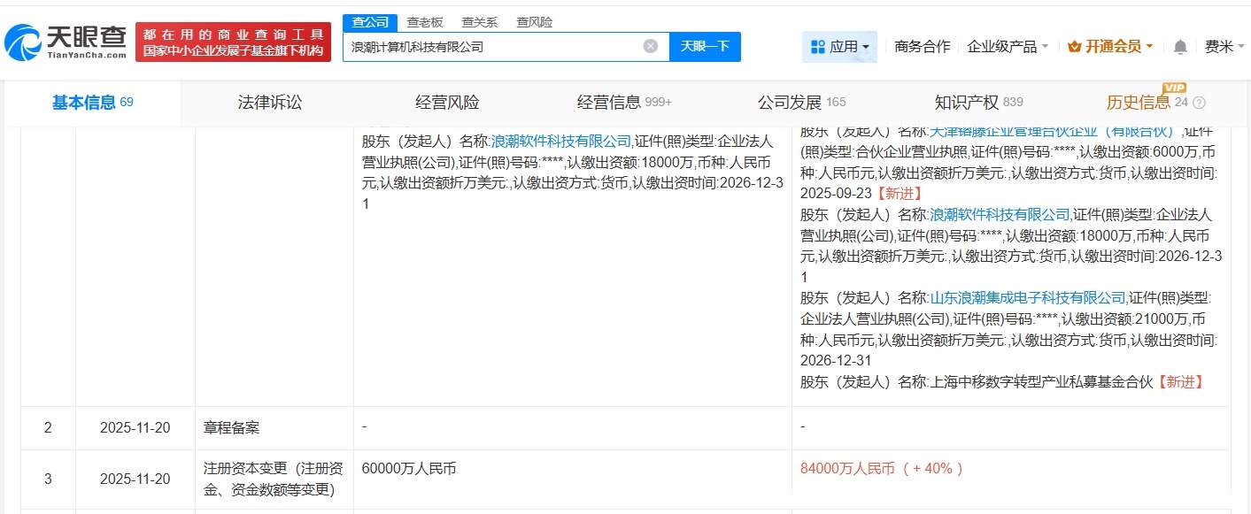1251x514 pixels.
Task: Click the VIP crown icon beside 开通会员
Action: pyautogui.click(x=1073, y=45)
